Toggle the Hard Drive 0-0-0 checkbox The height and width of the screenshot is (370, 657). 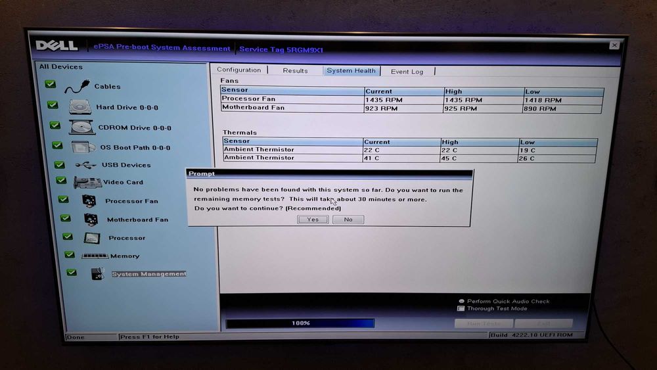[53, 104]
